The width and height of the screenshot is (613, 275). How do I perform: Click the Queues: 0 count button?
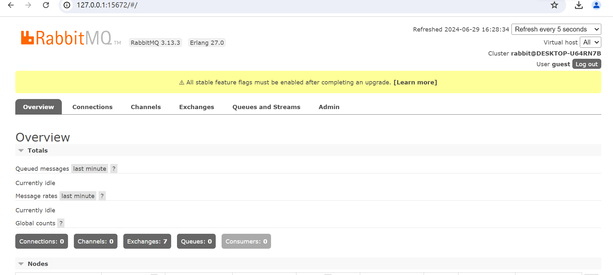point(196,241)
